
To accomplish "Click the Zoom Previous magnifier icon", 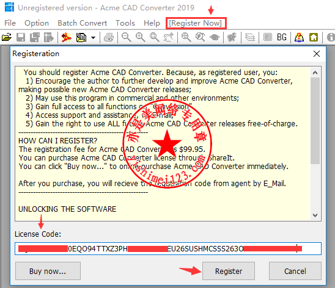I will pyautogui.click(x=200, y=37).
